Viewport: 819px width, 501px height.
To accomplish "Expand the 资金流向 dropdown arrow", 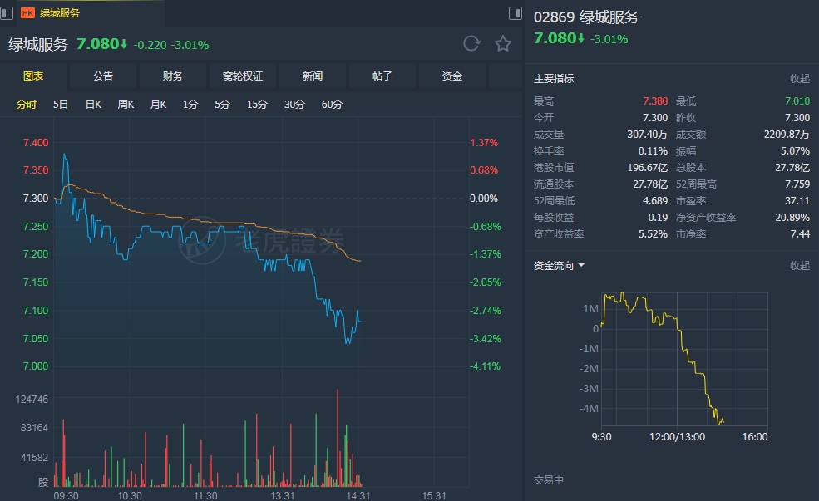I will point(581,266).
